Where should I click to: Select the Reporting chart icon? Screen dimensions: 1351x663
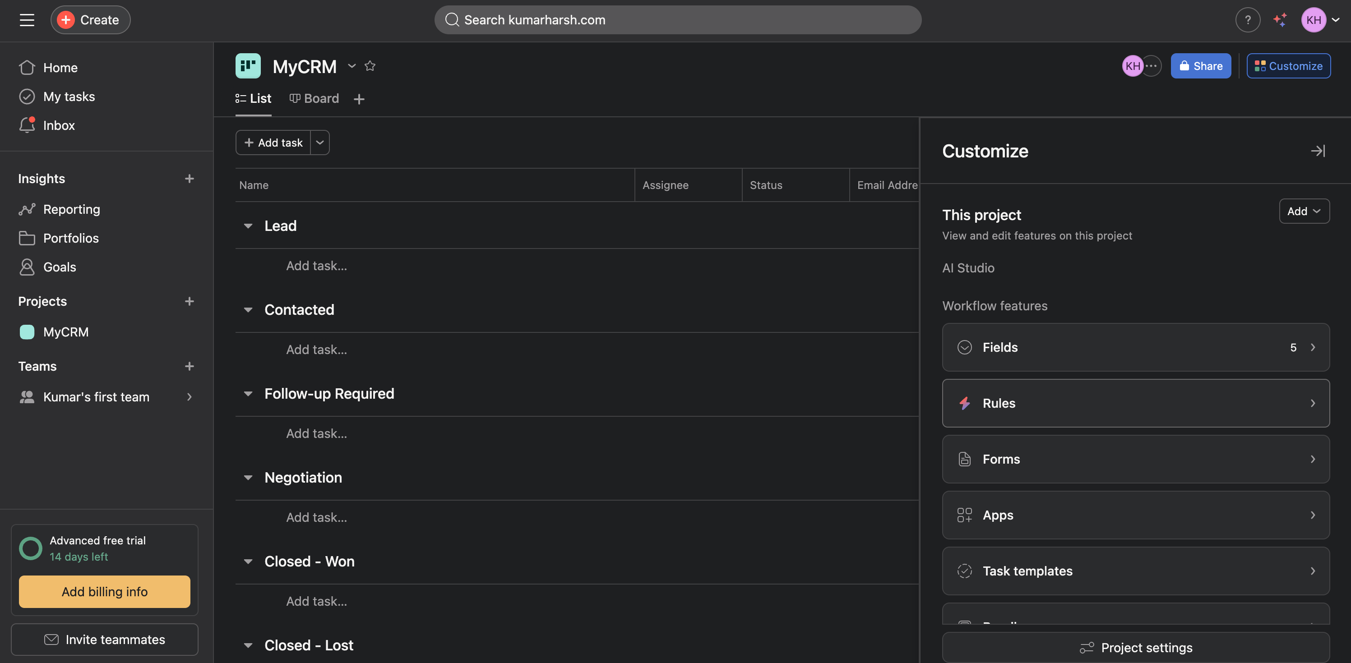click(x=27, y=208)
